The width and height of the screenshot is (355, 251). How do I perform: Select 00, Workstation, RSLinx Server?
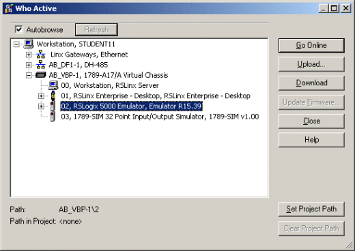click(x=110, y=85)
